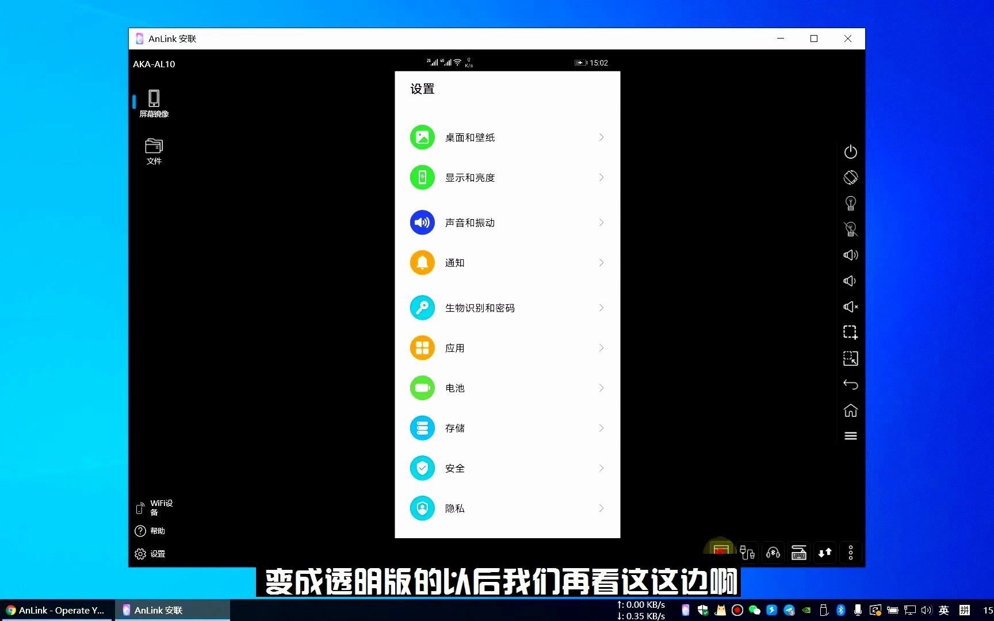The height and width of the screenshot is (621, 994).
Task: Open the 文件 files panel
Action: coord(154,151)
